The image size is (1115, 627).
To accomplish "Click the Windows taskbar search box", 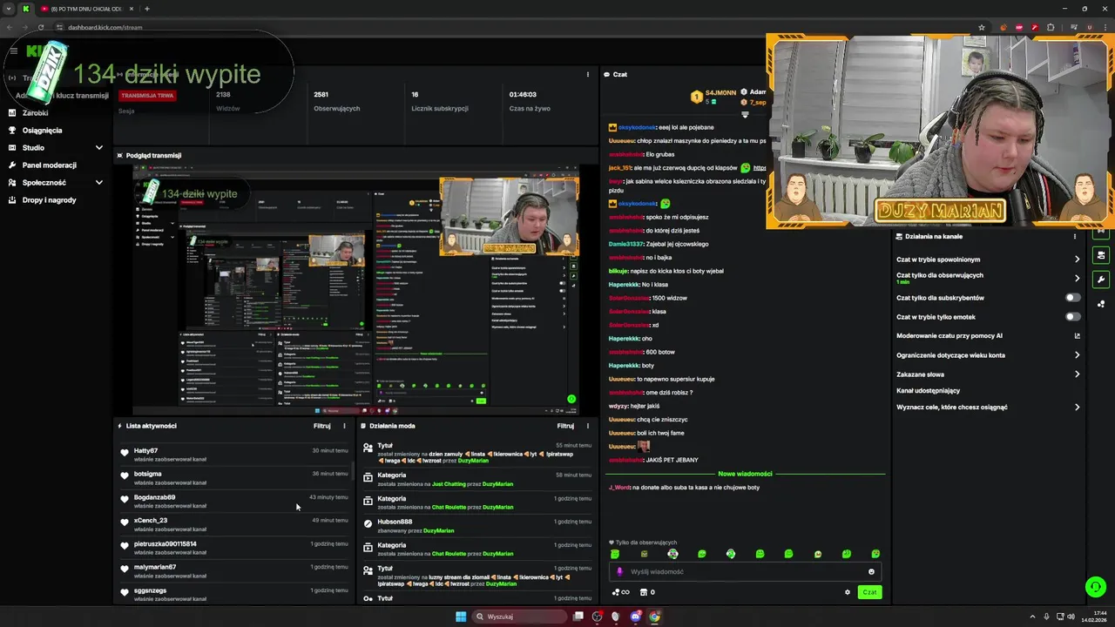I will 519,617.
